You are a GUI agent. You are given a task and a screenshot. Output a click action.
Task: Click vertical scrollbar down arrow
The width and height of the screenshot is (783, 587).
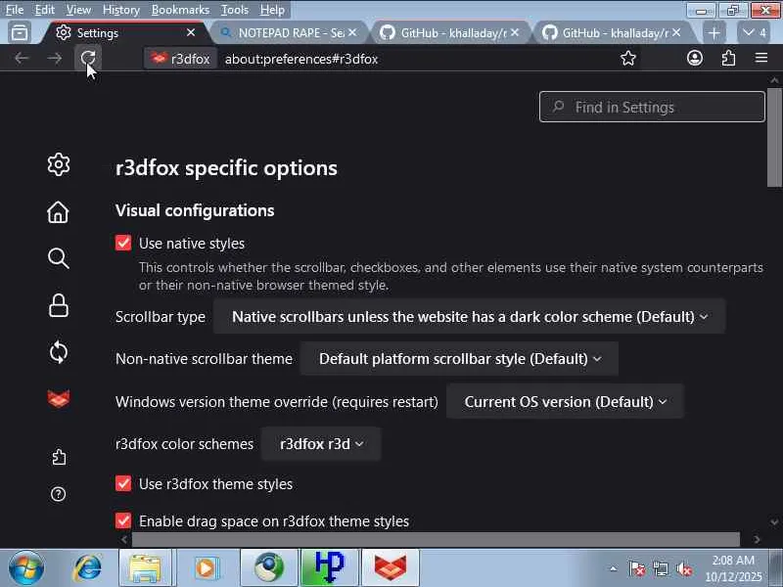pos(774,522)
